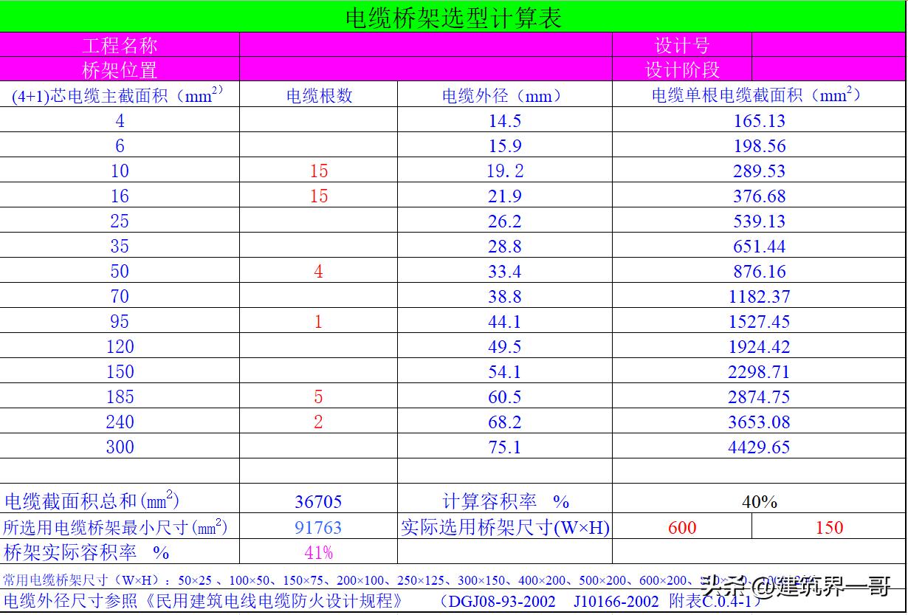Click the outer diameter value 14.5
The height and width of the screenshot is (615, 908).
505,120
